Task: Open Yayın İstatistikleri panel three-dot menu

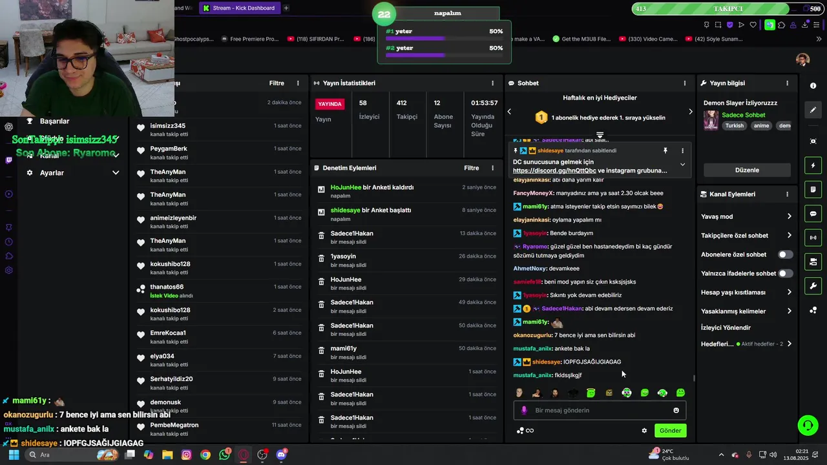Action: 492,83
